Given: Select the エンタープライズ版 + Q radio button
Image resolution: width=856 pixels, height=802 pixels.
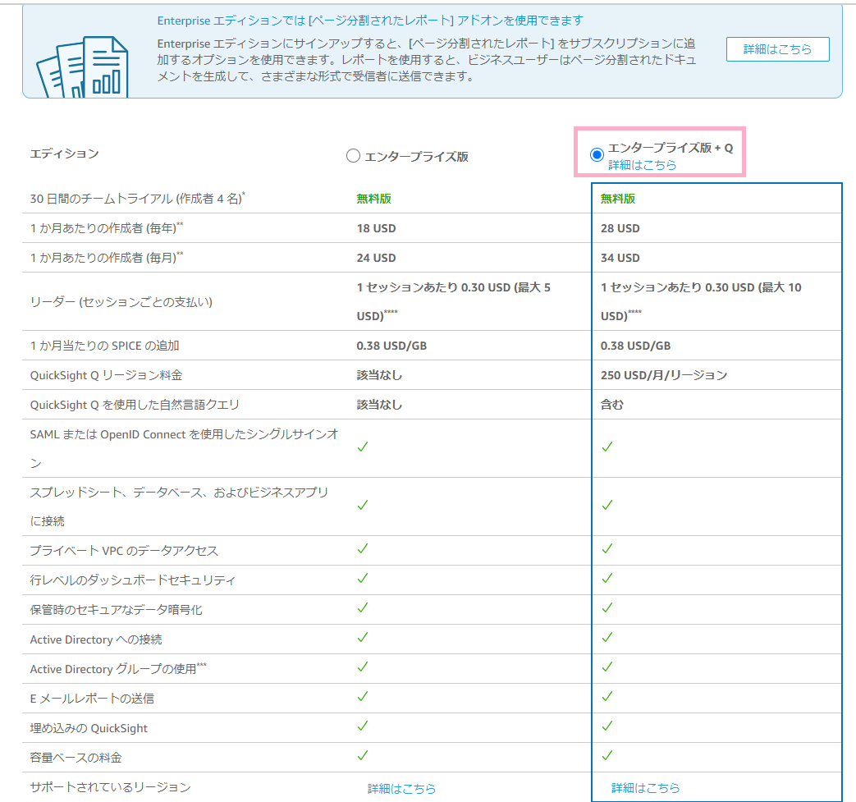Looking at the screenshot, I should (597, 154).
